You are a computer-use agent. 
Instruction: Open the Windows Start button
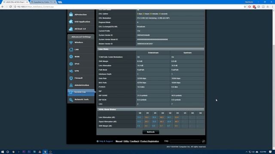click(3, 152)
